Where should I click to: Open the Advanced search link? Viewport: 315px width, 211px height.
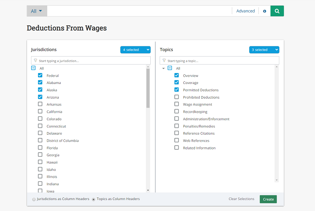coord(245,11)
